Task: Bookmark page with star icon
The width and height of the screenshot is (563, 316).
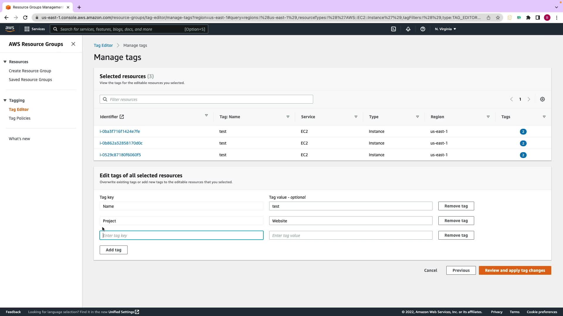Action: [498, 18]
